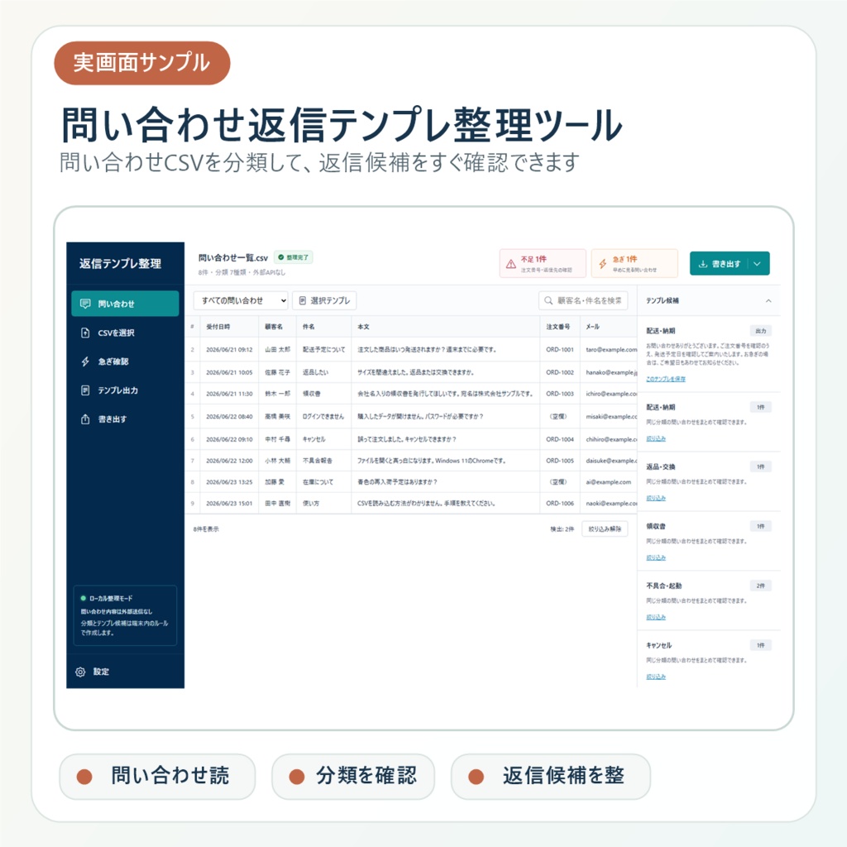Click the ログインできません subject cell
The width and height of the screenshot is (847, 847).
pos(323,417)
